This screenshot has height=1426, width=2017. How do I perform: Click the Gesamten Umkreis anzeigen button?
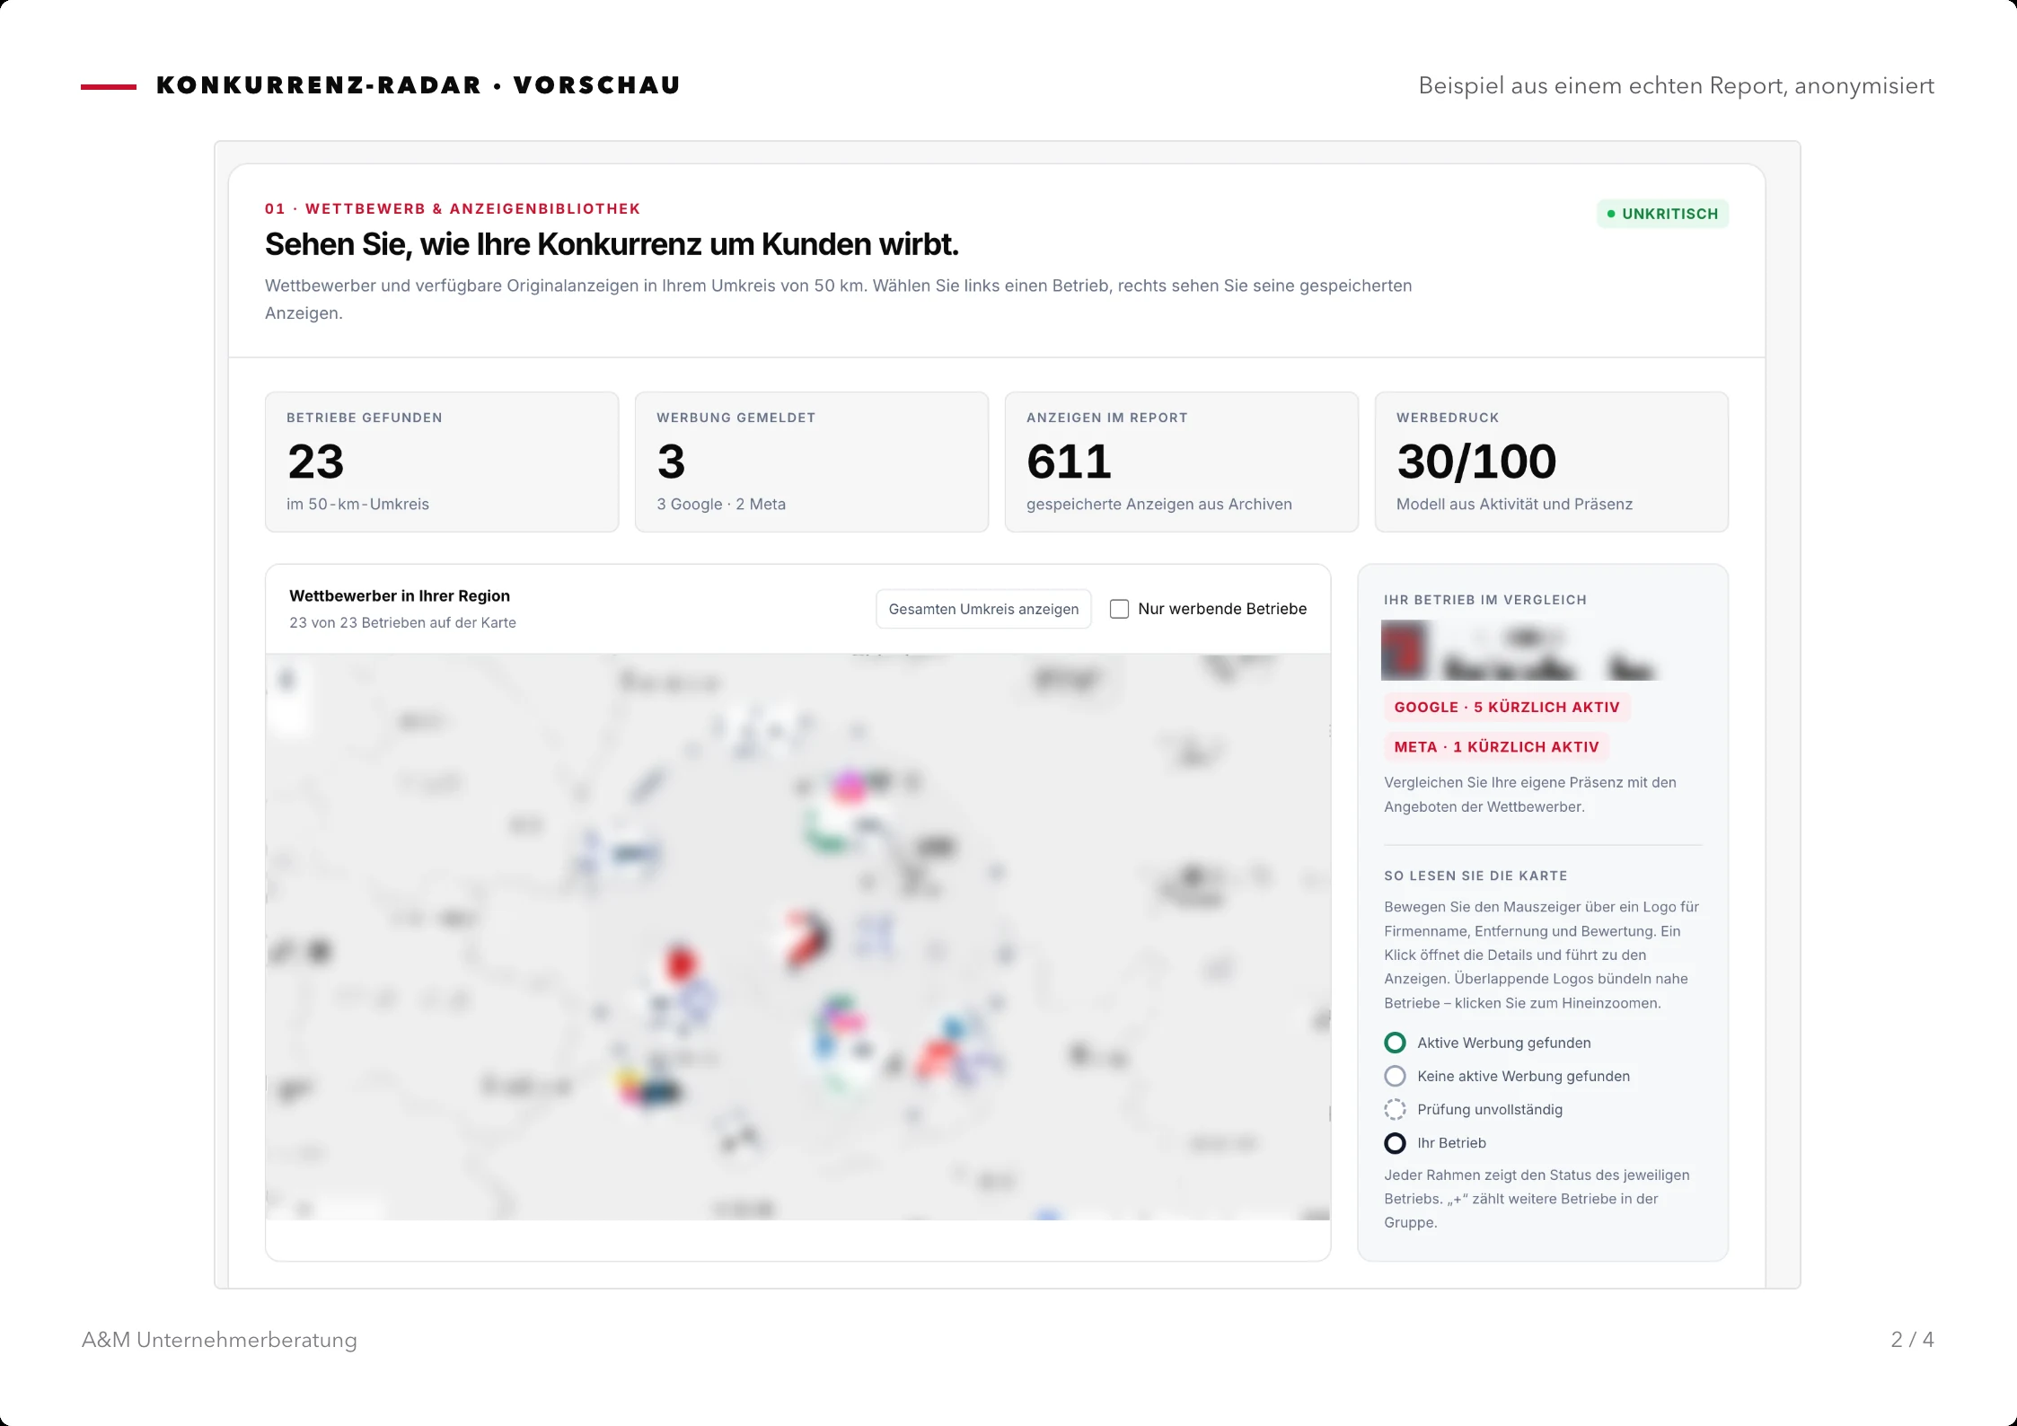[x=983, y=609]
